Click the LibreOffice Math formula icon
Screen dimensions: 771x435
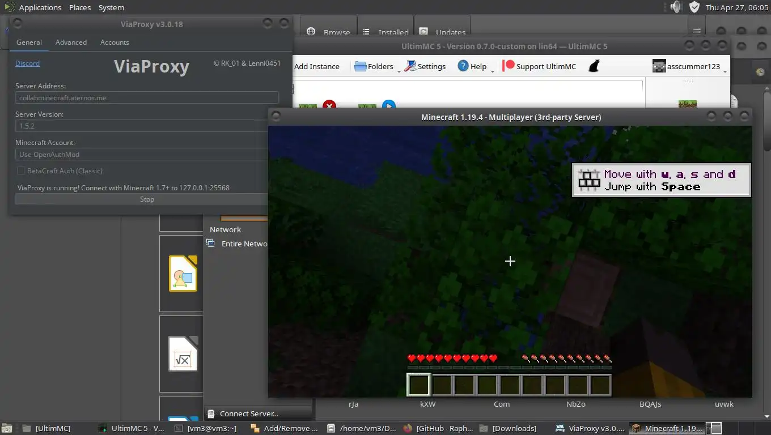183,354
